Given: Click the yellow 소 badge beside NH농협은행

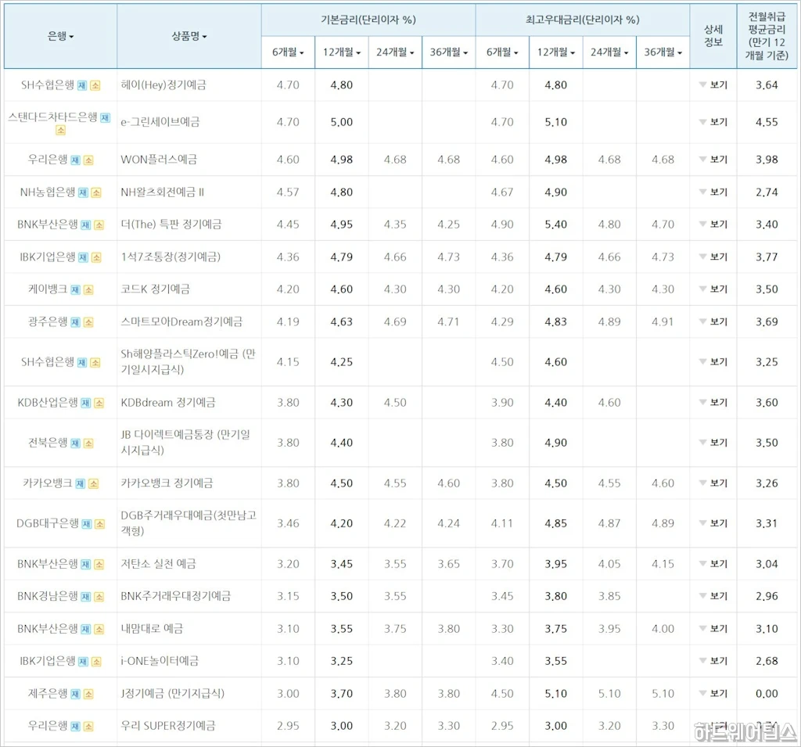Looking at the screenshot, I should click(96, 192).
